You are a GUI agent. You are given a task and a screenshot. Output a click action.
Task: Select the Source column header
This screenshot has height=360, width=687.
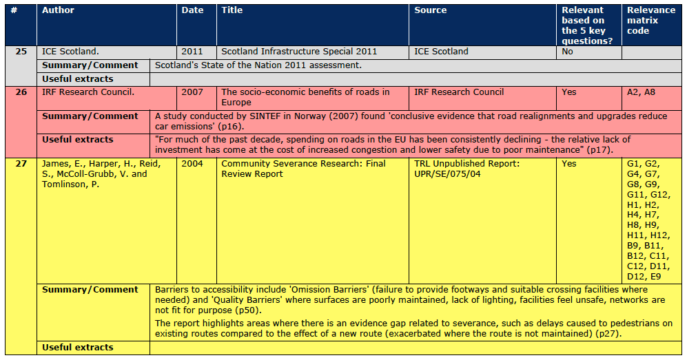[x=430, y=10]
